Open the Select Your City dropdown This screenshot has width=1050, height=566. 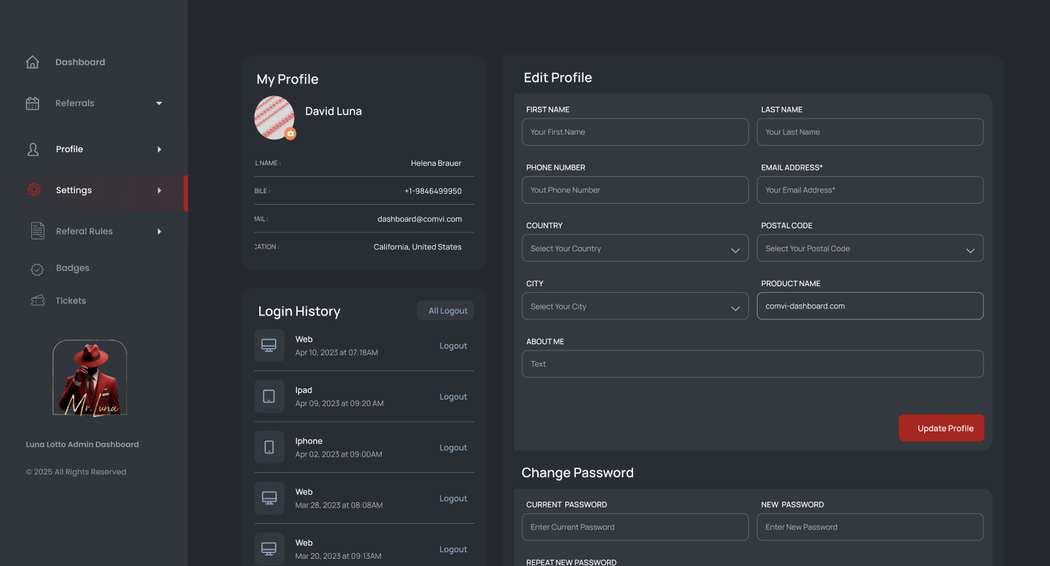634,306
